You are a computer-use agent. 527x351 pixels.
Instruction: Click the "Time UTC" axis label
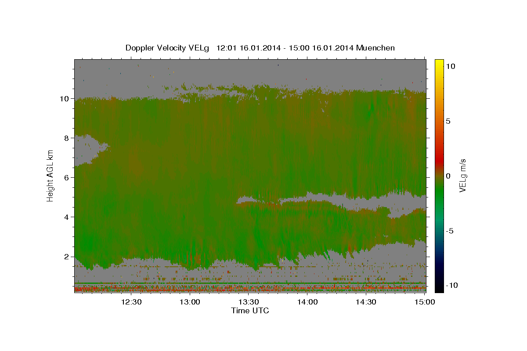pos(250,311)
